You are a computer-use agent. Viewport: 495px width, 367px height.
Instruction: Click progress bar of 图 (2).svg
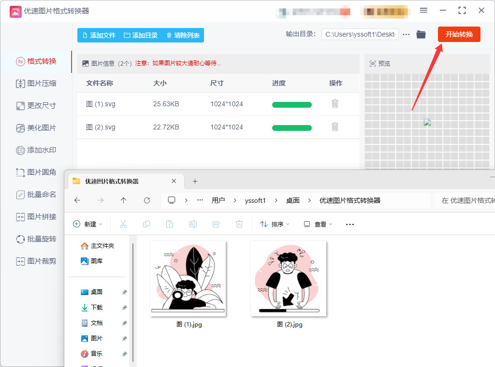pyautogui.click(x=291, y=127)
